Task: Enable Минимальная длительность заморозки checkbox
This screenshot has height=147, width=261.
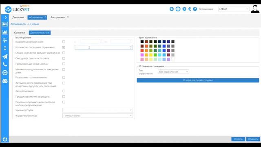Action: [64, 69]
